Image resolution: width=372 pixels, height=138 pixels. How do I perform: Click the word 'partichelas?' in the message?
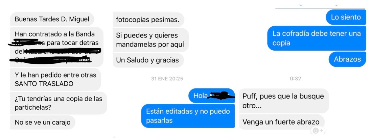(x=33, y=108)
